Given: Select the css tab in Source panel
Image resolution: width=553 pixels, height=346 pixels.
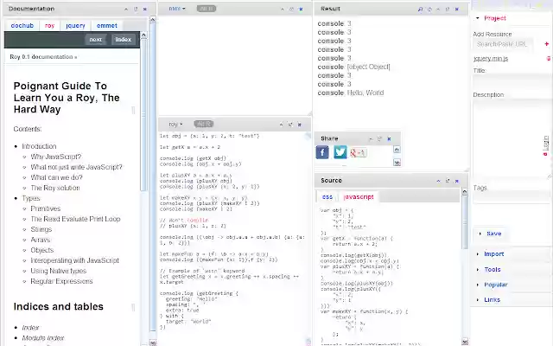Looking at the screenshot, I should [327, 197].
